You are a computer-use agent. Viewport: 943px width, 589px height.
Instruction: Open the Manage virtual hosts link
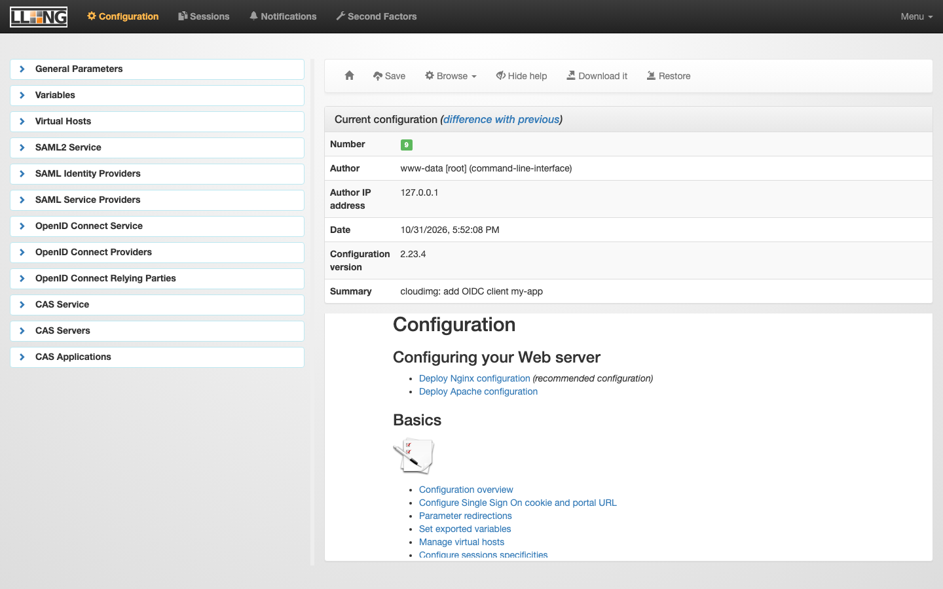click(x=462, y=542)
